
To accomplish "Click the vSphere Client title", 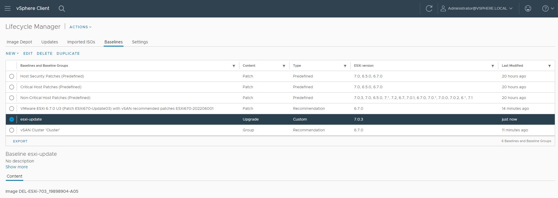I will (33, 8).
